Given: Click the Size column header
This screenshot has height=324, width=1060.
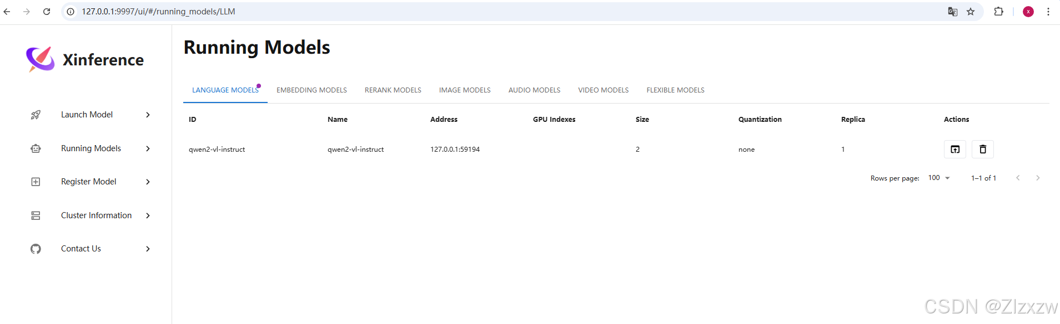Looking at the screenshot, I should (x=642, y=120).
